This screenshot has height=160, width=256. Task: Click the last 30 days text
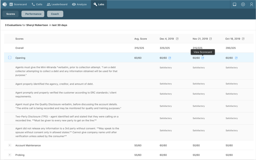click(59, 25)
